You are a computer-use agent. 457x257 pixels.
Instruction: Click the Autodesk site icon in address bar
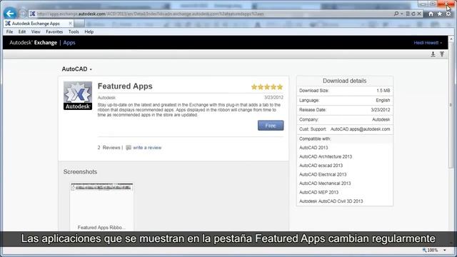(x=32, y=14)
